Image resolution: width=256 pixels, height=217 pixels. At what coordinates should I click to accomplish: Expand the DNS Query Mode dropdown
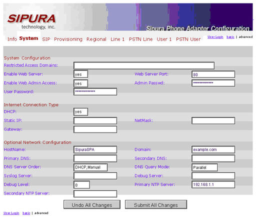click(204, 167)
